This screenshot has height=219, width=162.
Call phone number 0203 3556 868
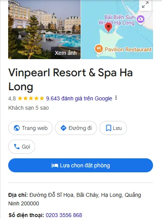click(64, 215)
